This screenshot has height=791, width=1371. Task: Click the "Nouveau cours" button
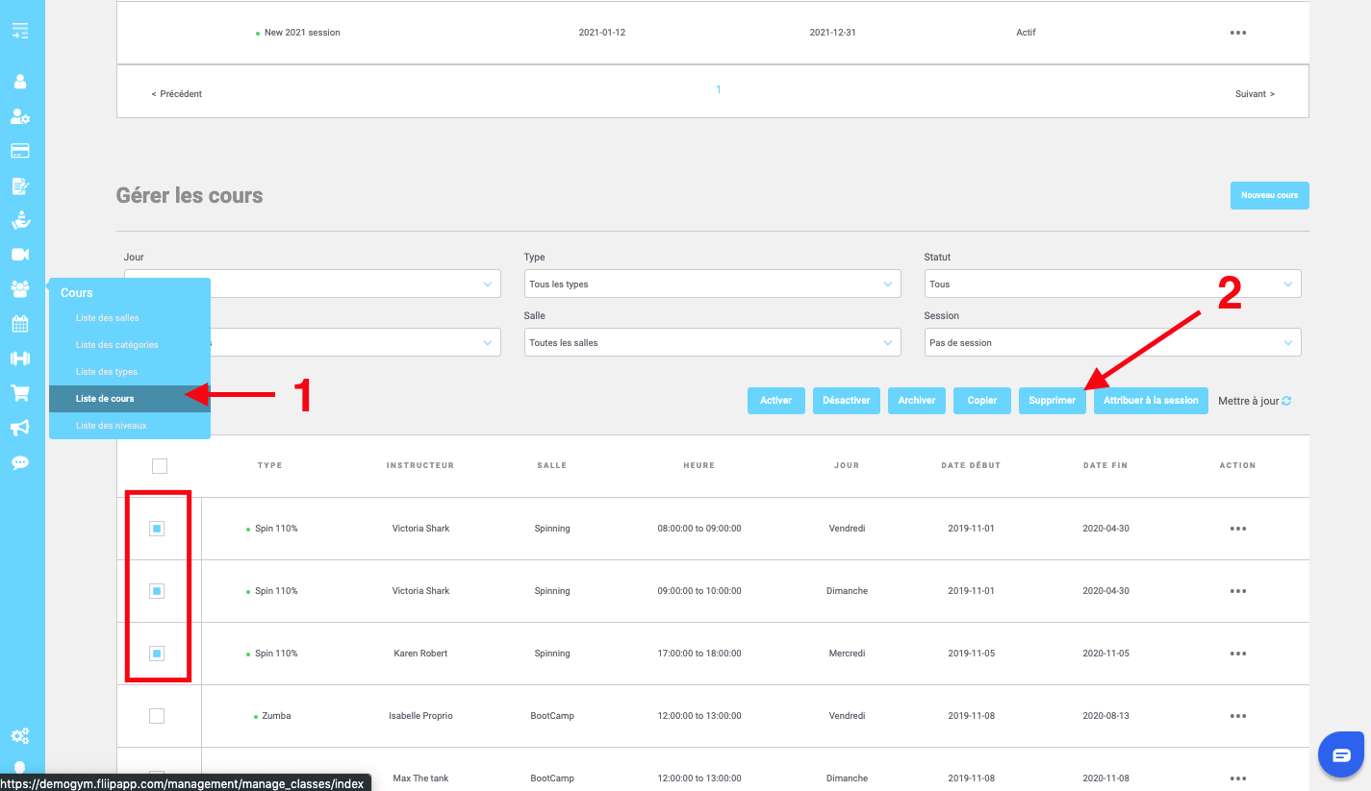(1269, 195)
